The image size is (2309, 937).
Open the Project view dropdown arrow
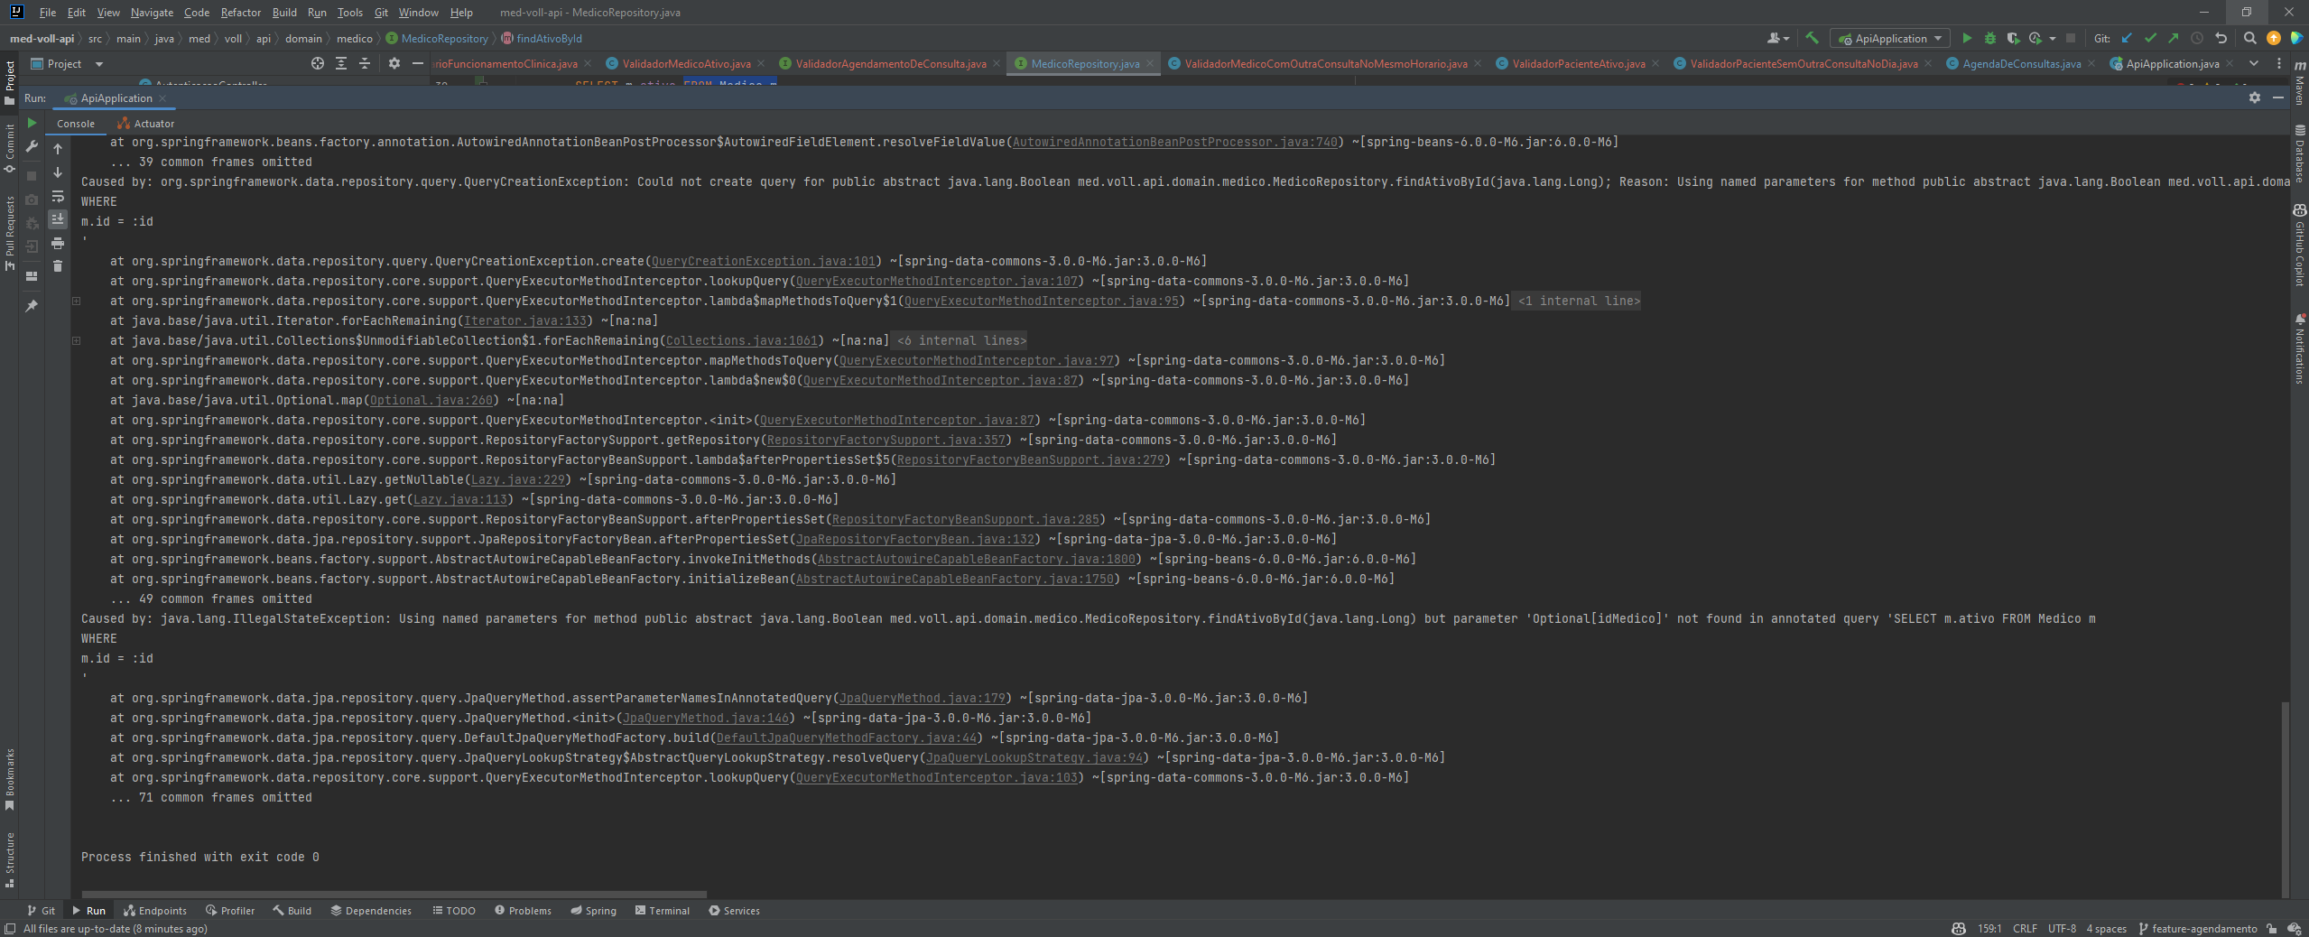click(x=99, y=64)
